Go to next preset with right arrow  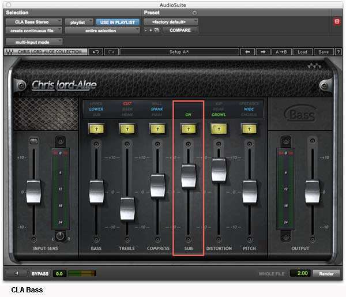(x=263, y=52)
